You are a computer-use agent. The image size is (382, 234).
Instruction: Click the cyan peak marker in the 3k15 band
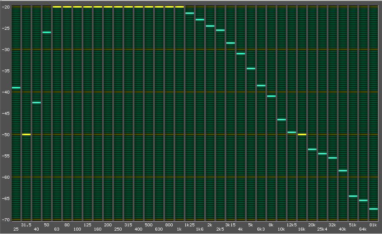click(231, 43)
